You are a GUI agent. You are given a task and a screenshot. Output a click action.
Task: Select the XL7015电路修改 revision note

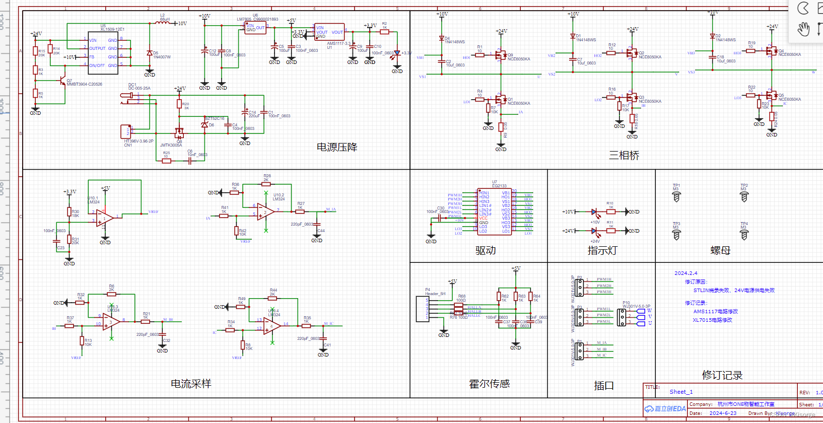click(x=712, y=320)
